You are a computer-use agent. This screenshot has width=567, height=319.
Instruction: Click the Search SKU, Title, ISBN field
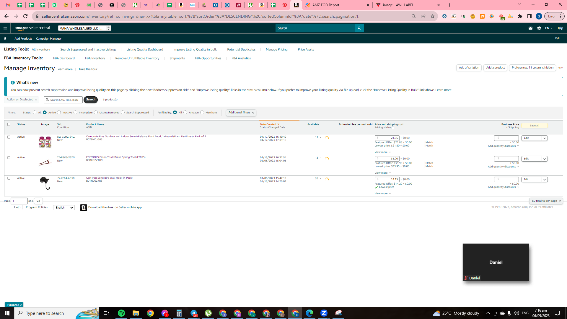click(63, 100)
